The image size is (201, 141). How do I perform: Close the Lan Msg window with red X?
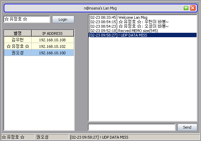click(x=193, y=8)
